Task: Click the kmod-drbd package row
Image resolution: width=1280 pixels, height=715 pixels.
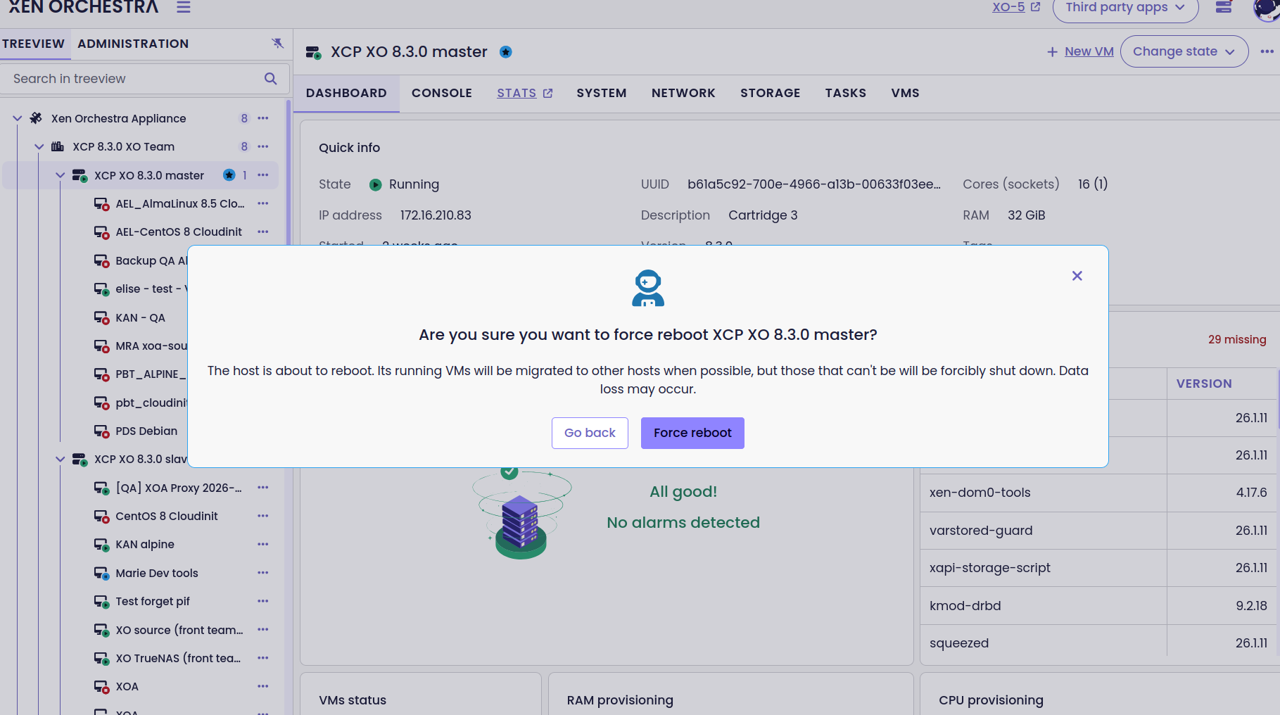Action: (x=1098, y=606)
